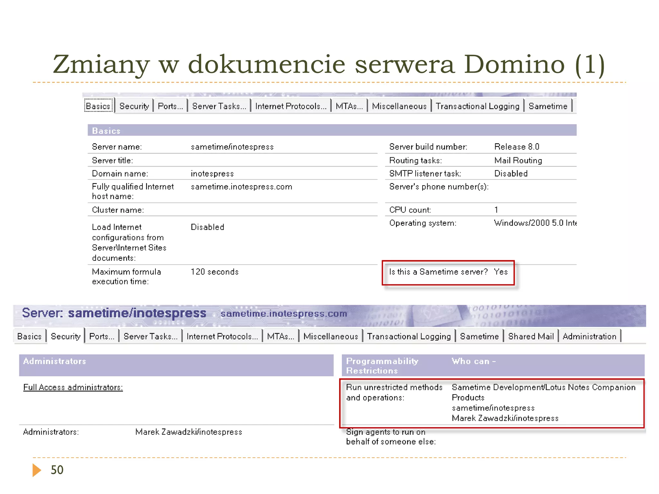659x494 pixels.
Task: Open Ports... tab in lower tab row
Action: point(102,336)
